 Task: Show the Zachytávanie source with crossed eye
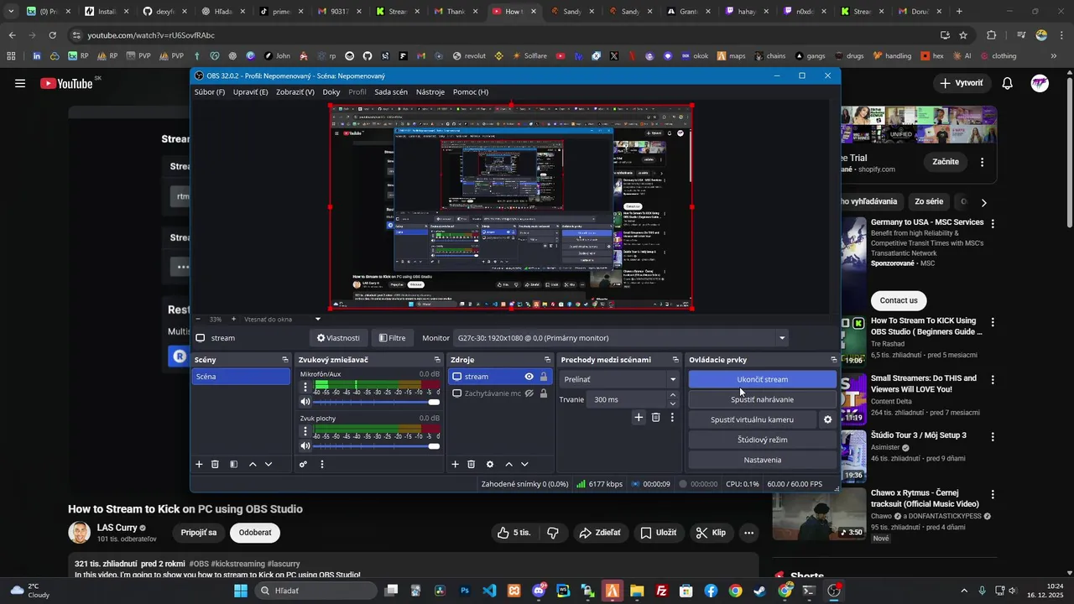click(529, 393)
